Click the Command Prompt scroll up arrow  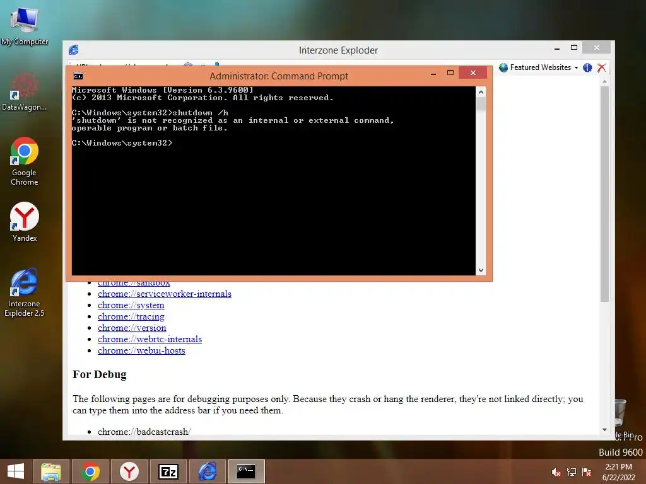click(x=481, y=92)
